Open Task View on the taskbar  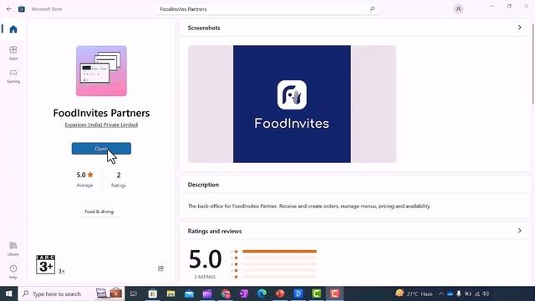tap(134, 293)
